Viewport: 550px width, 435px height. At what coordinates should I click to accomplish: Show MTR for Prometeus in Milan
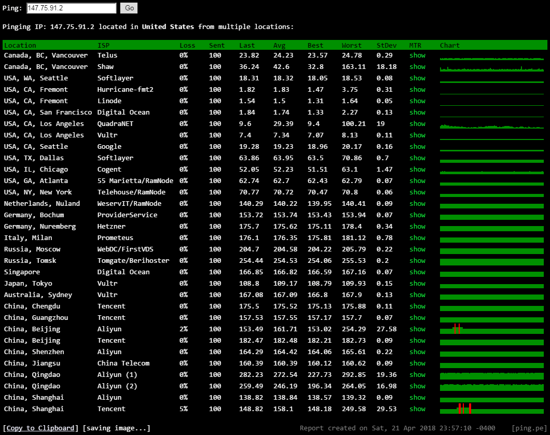(417, 238)
